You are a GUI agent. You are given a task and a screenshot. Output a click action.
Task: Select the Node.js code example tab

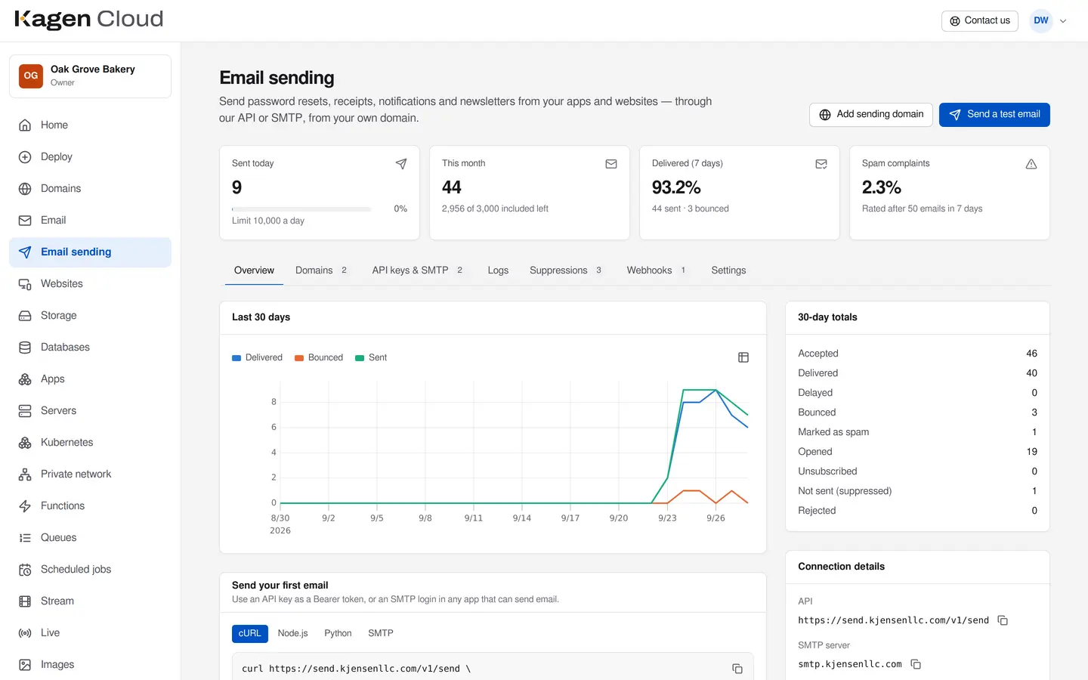pos(292,633)
